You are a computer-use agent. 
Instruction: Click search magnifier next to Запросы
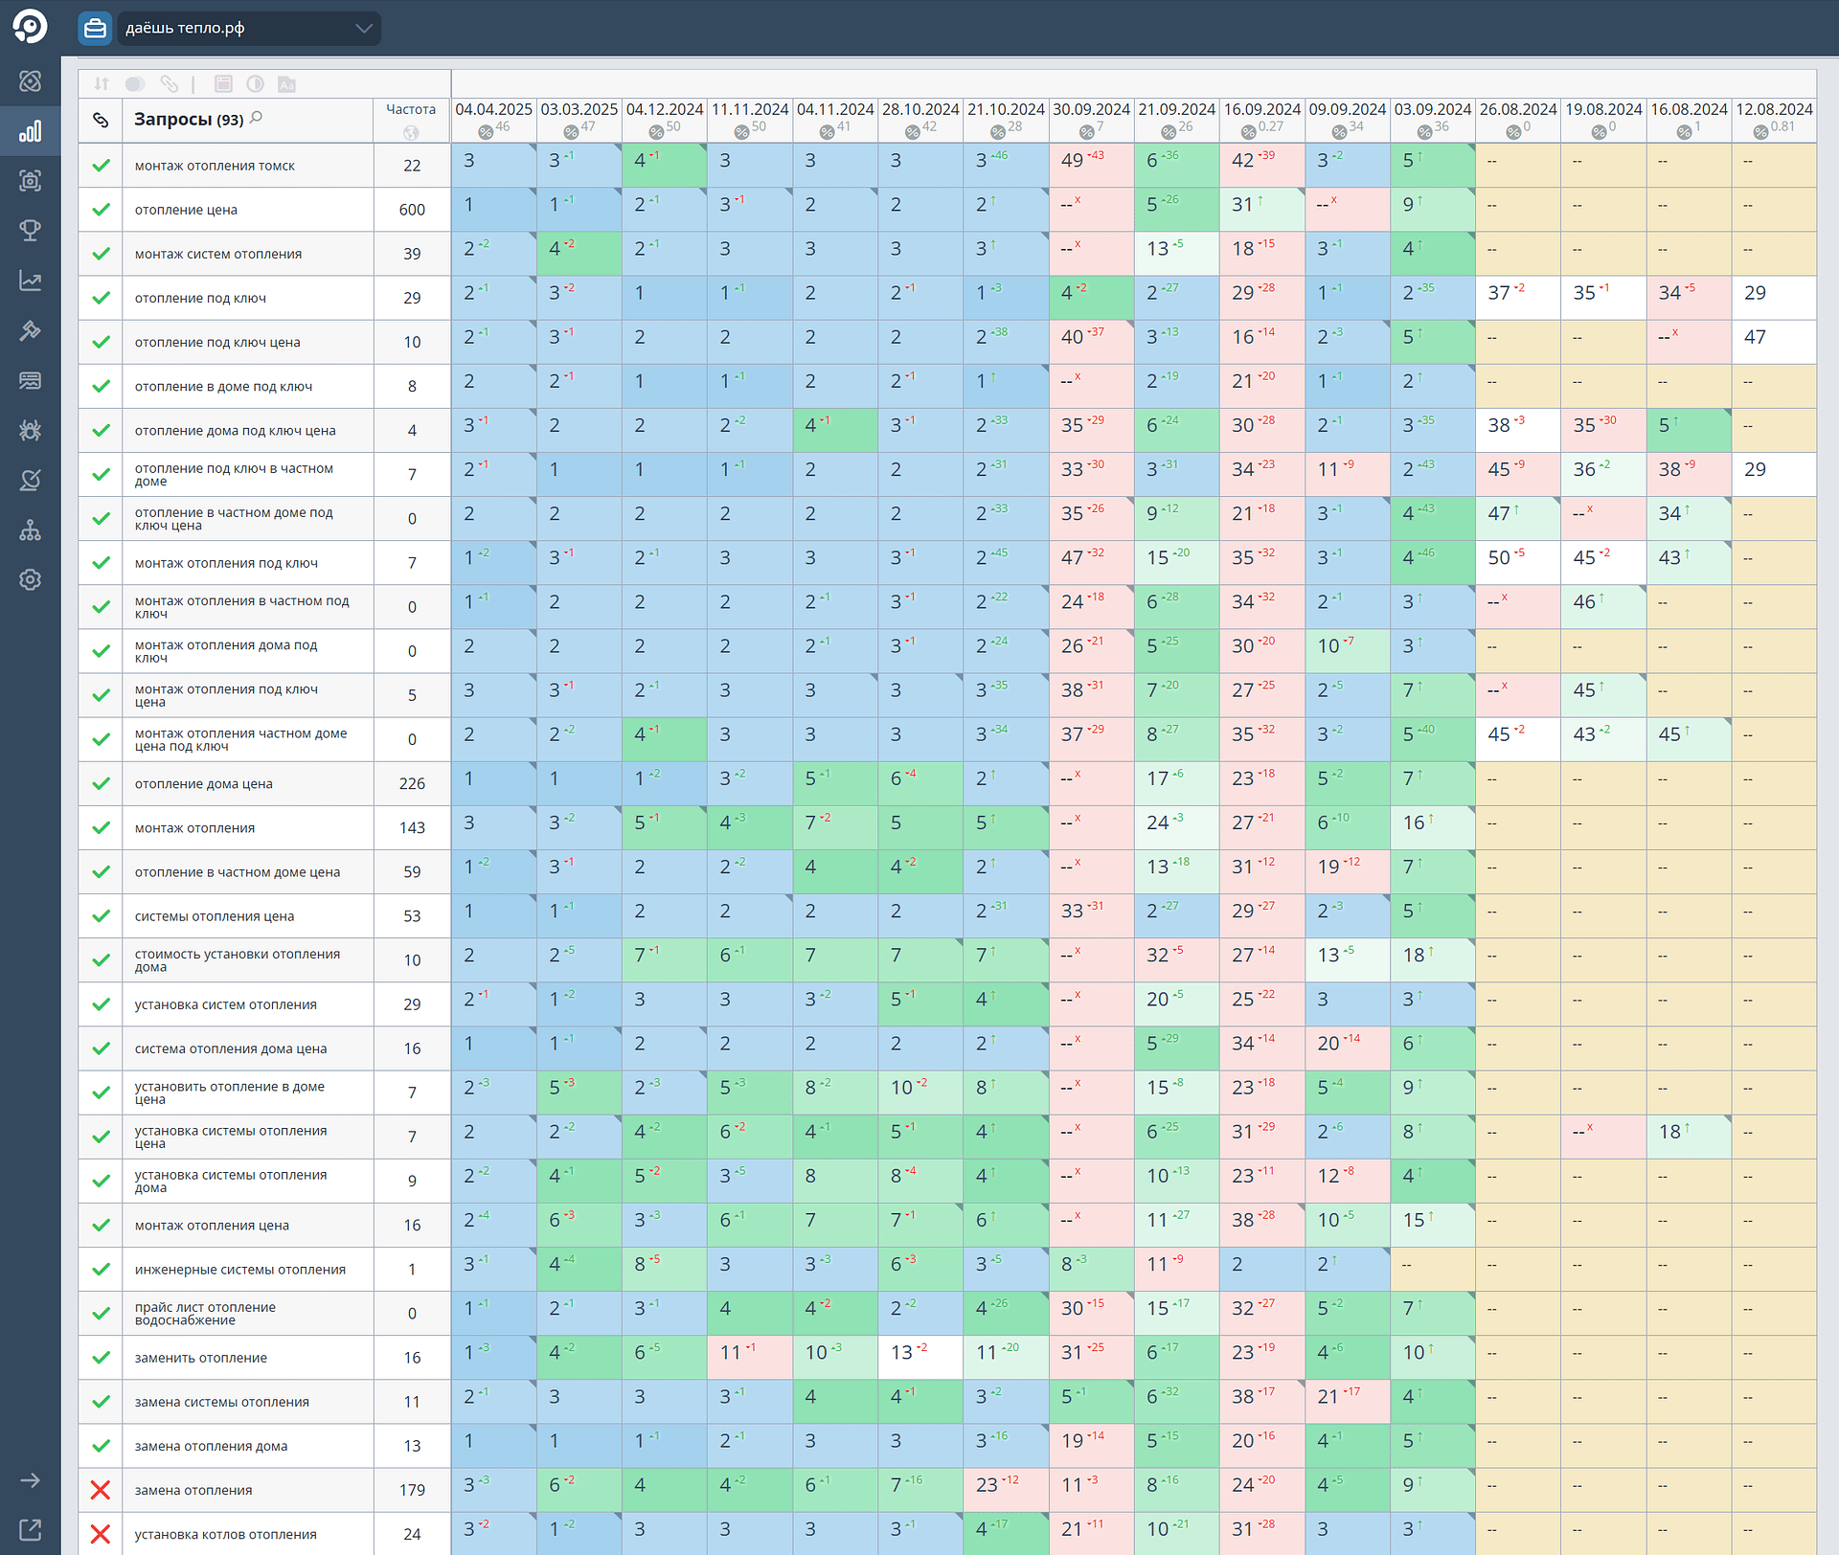tap(257, 118)
